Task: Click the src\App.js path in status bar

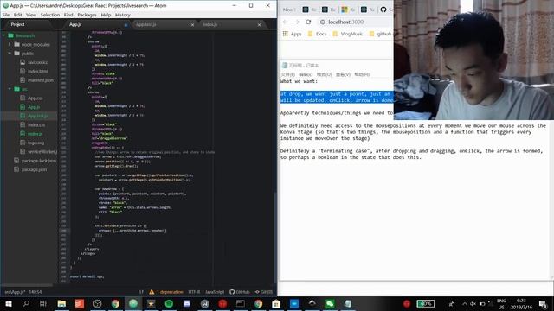Action: pyautogui.click(x=15, y=292)
